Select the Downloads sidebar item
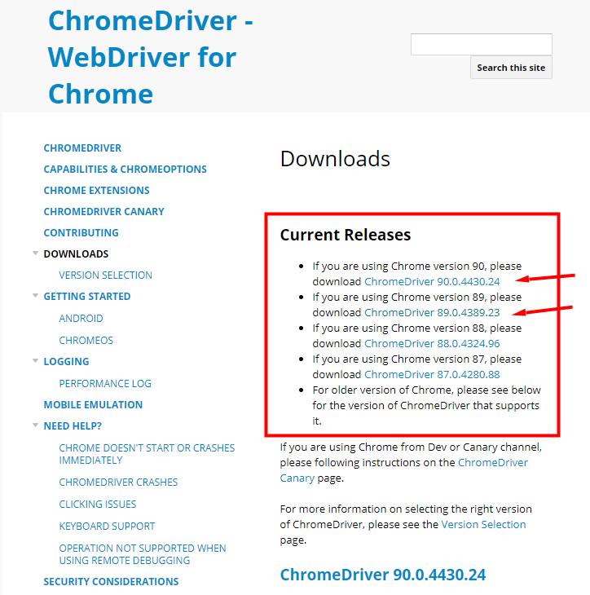Image resolution: width=590 pixels, height=595 pixels. point(76,253)
